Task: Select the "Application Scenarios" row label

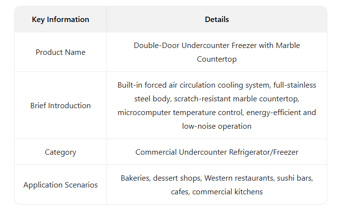Action: click(x=60, y=185)
